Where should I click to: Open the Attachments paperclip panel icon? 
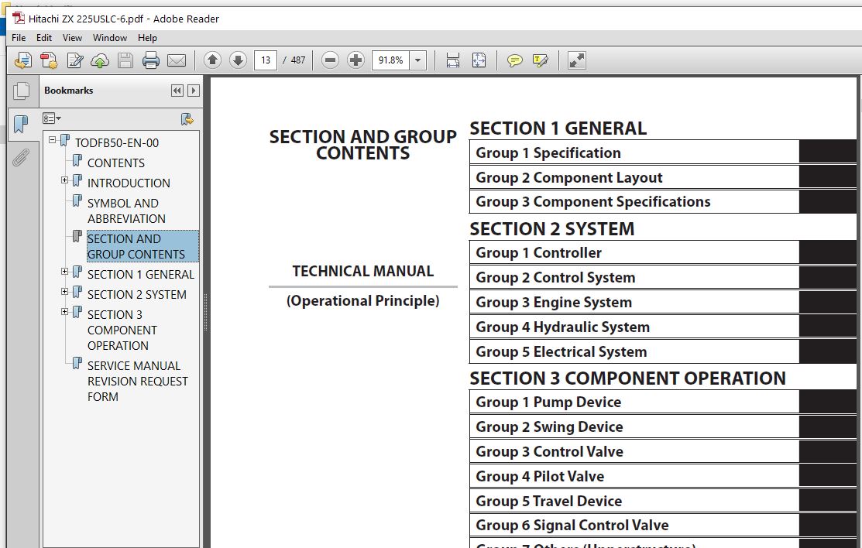(21, 159)
